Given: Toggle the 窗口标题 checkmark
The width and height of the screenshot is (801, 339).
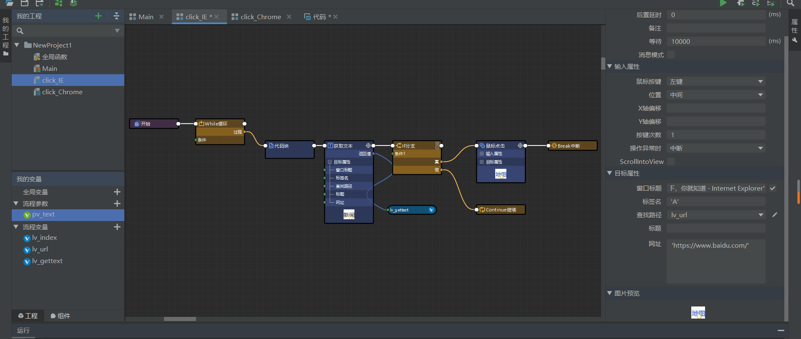Looking at the screenshot, I should [x=773, y=188].
